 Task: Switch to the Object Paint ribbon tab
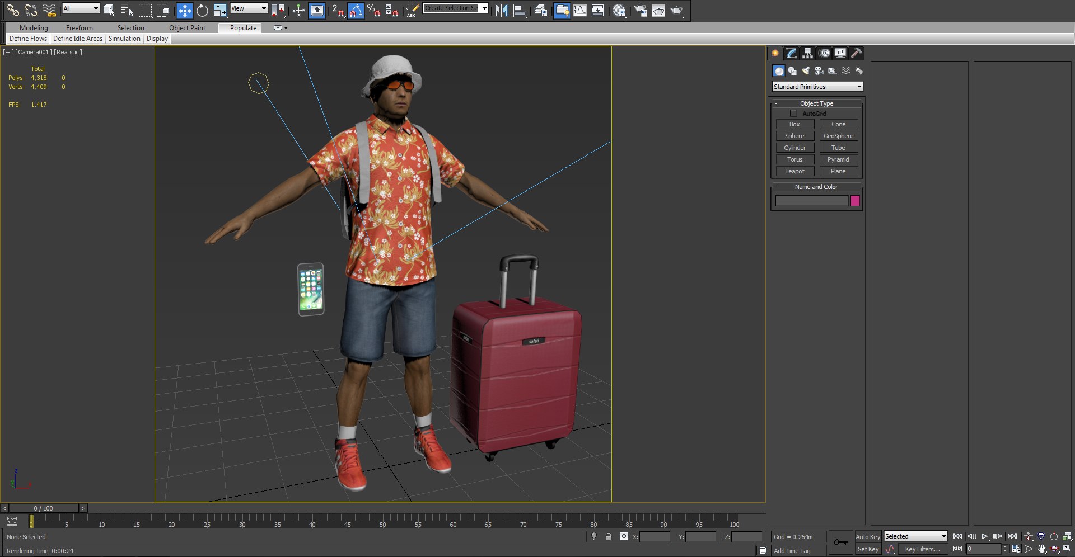coord(188,27)
